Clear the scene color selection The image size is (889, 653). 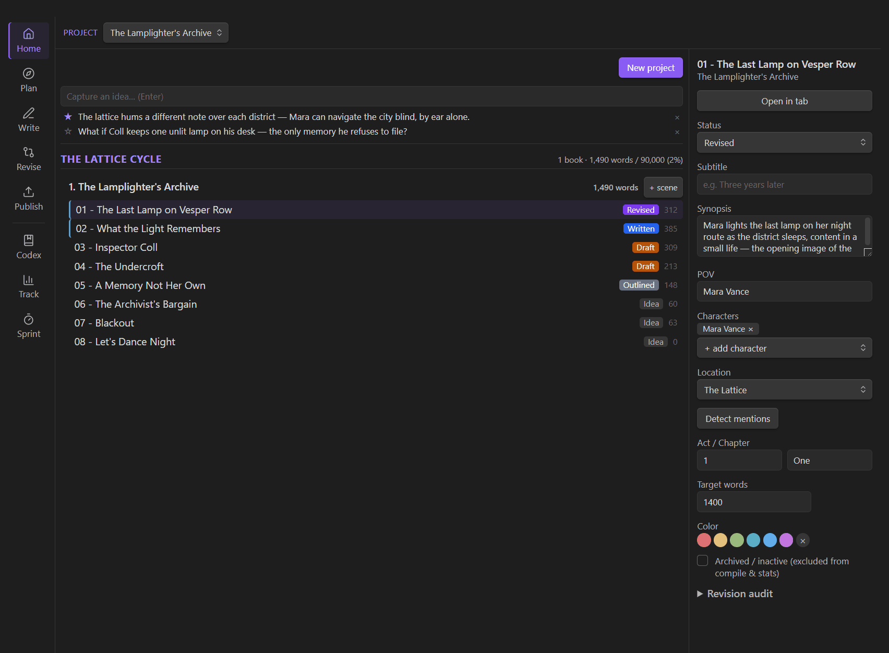(803, 540)
